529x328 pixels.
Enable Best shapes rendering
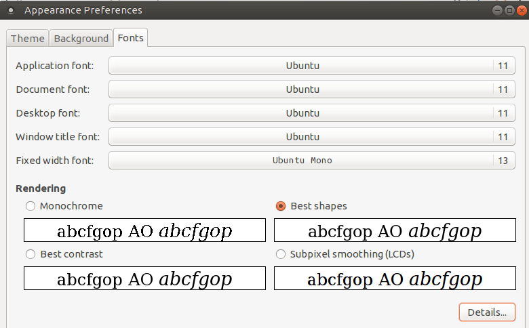click(281, 206)
